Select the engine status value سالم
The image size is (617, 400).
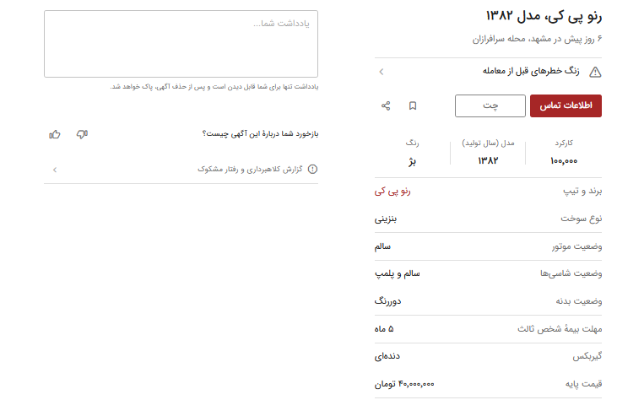tap(382, 246)
